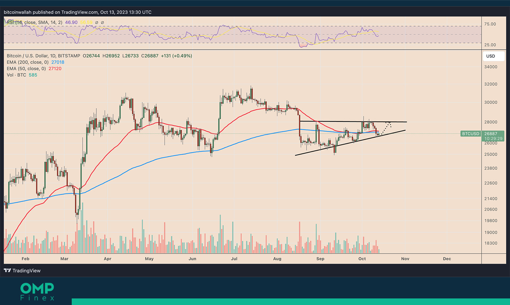Click the 23800 price axis label

click(491, 168)
